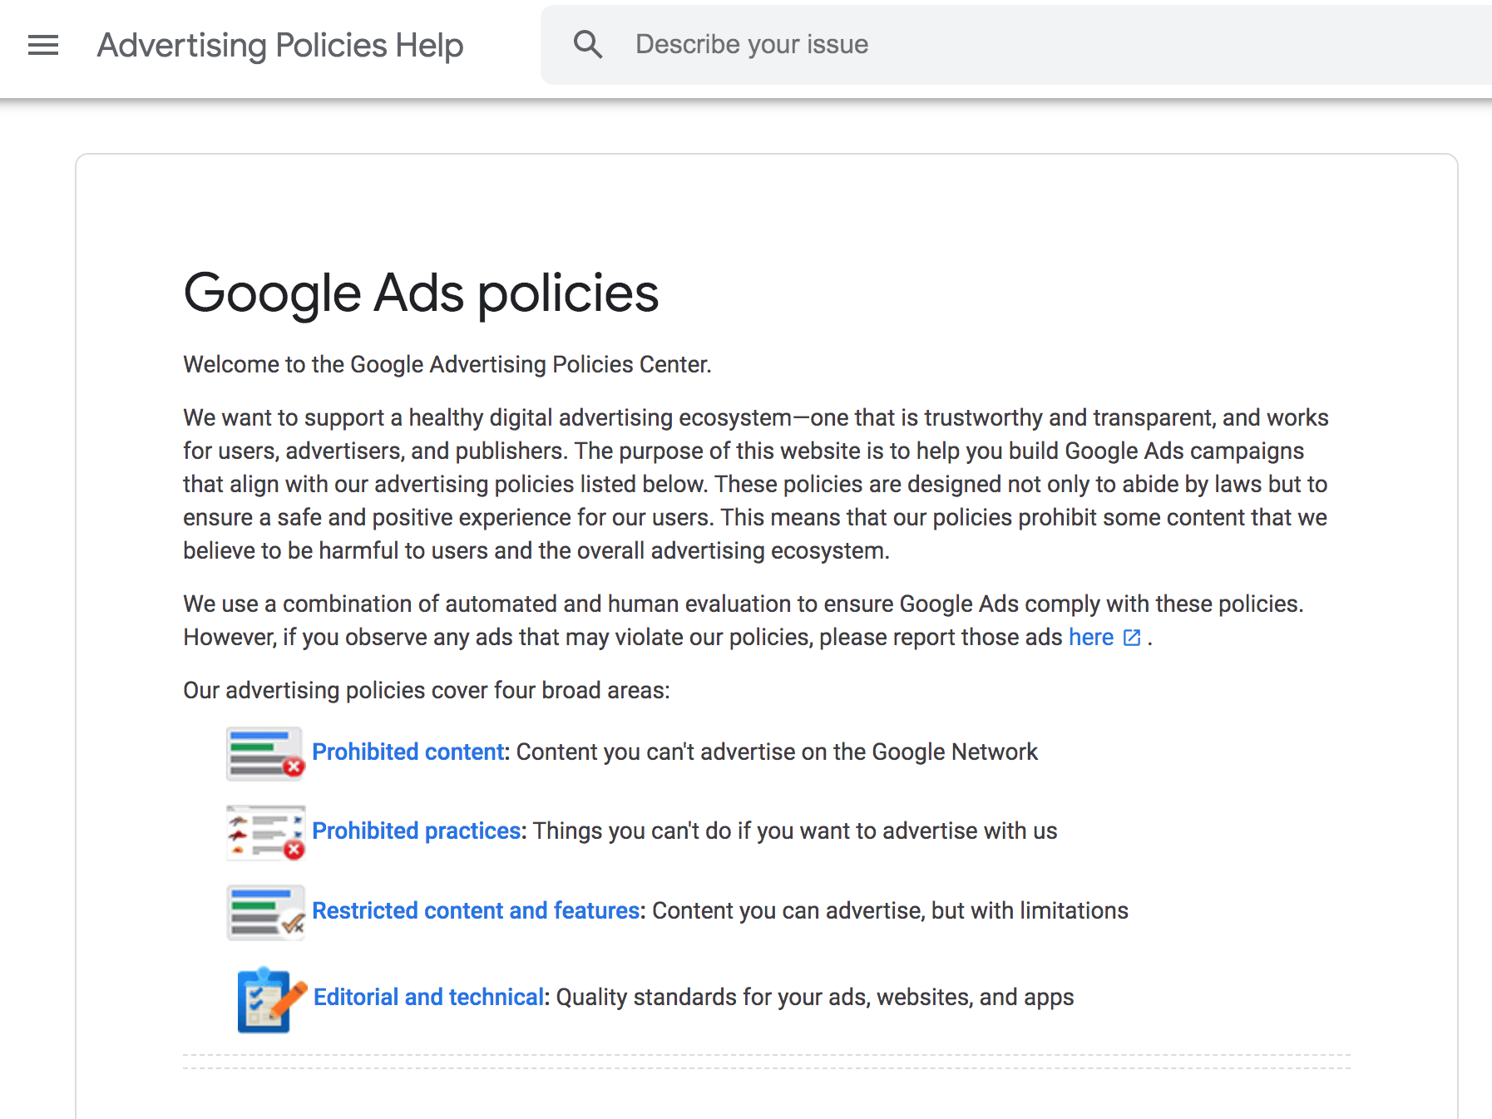Open the Prohibited content policy link
The height and width of the screenshot is (1119, 1492).
tap(407, 752)
